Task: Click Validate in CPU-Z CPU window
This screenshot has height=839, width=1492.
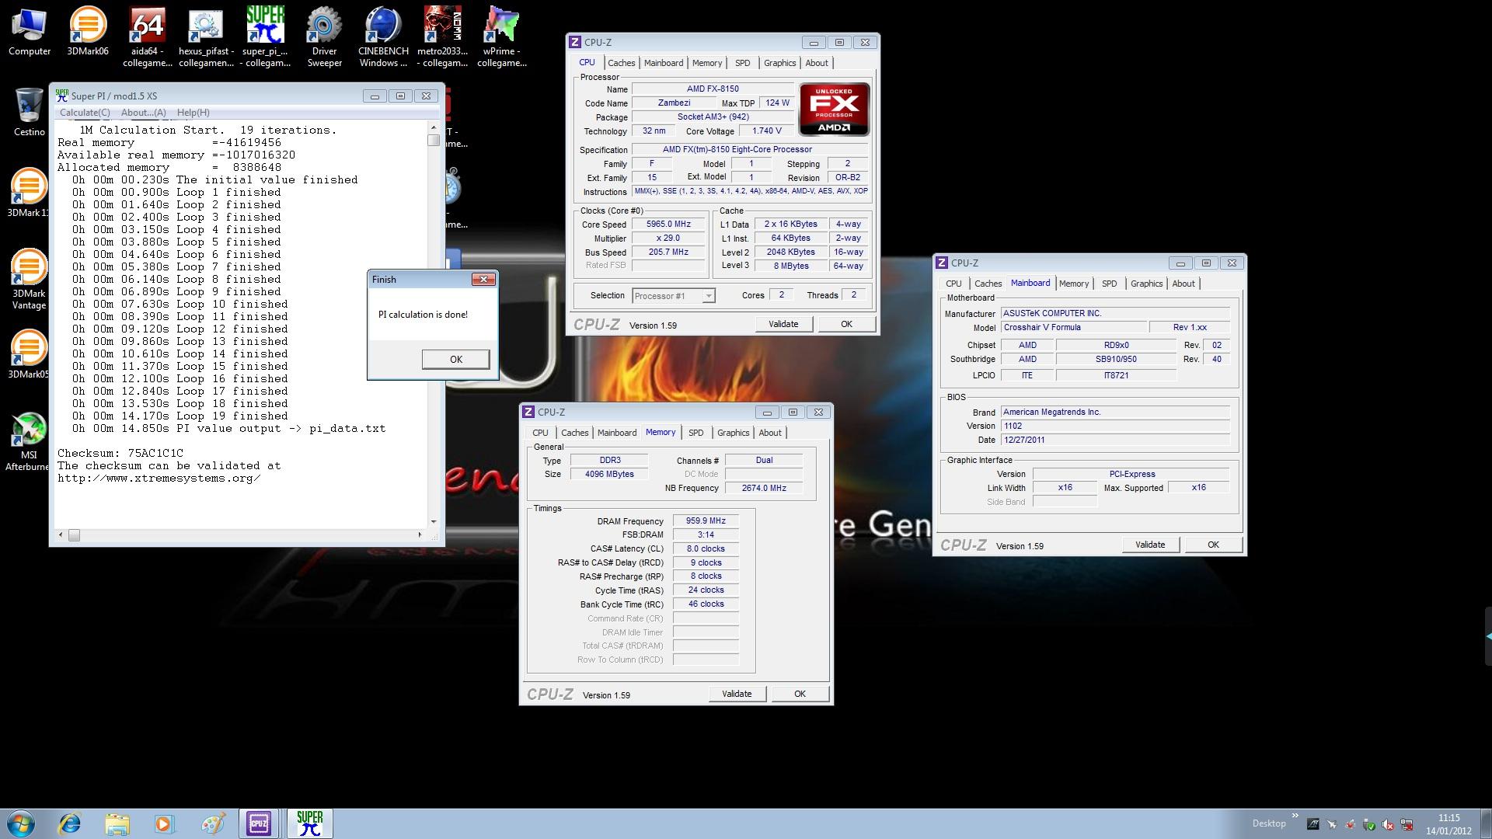Action: 783,324
